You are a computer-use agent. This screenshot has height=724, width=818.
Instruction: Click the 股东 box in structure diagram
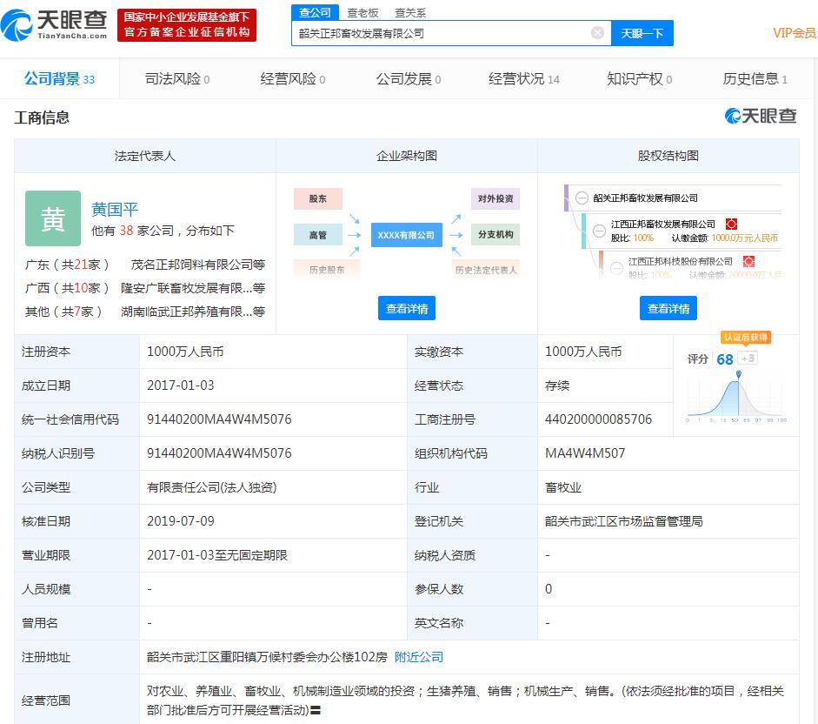pos(317,198)
